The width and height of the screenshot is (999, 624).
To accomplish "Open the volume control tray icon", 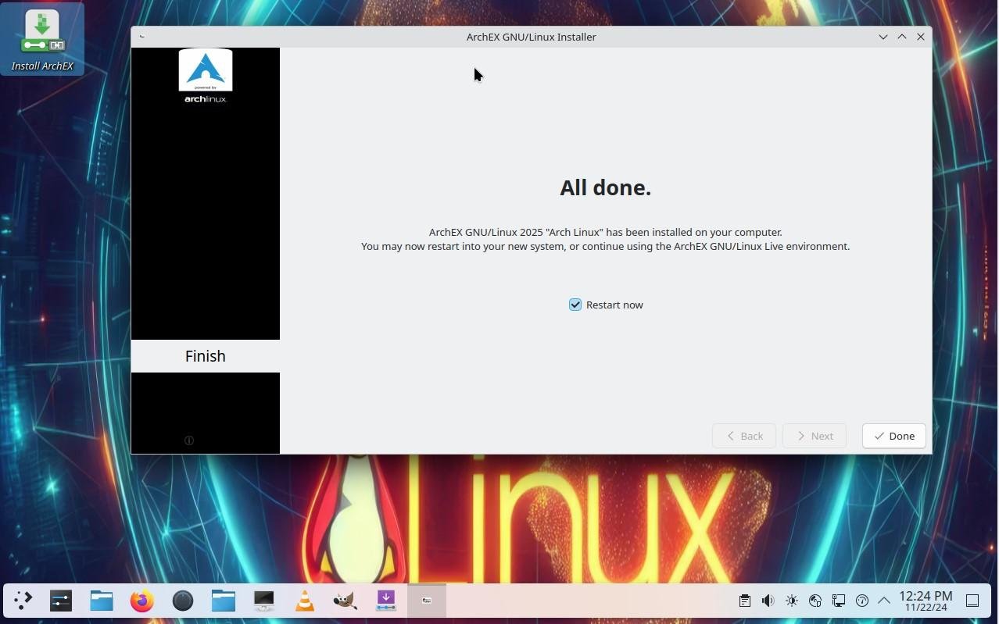I will click(768, 601).
